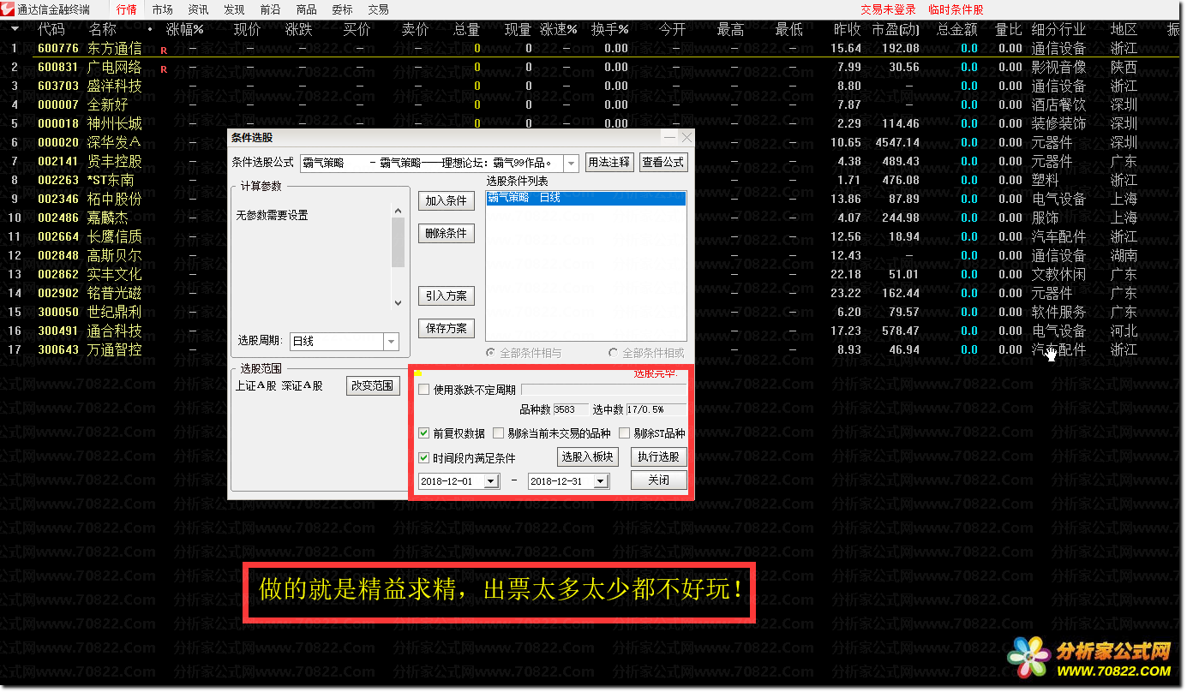Enable the 剔除ST品种 checkbox

[x=625, y=433]
